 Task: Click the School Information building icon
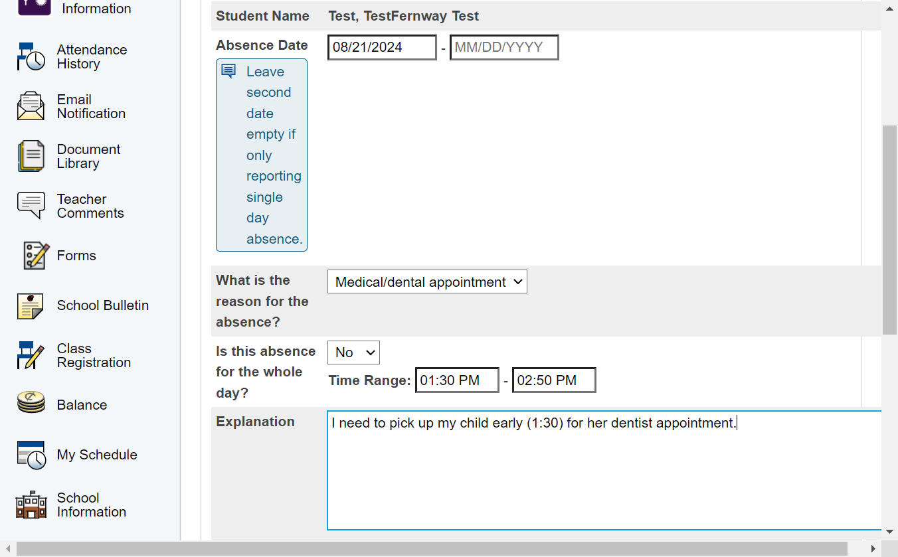tap(31, 505)
